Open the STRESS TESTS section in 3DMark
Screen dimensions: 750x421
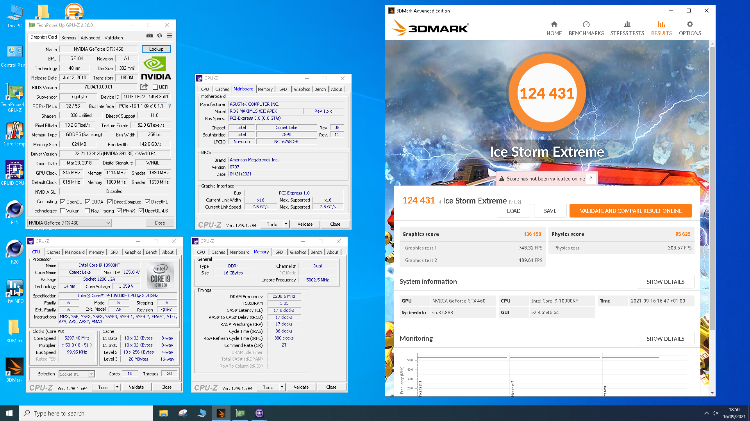click(x=627, y=28)
